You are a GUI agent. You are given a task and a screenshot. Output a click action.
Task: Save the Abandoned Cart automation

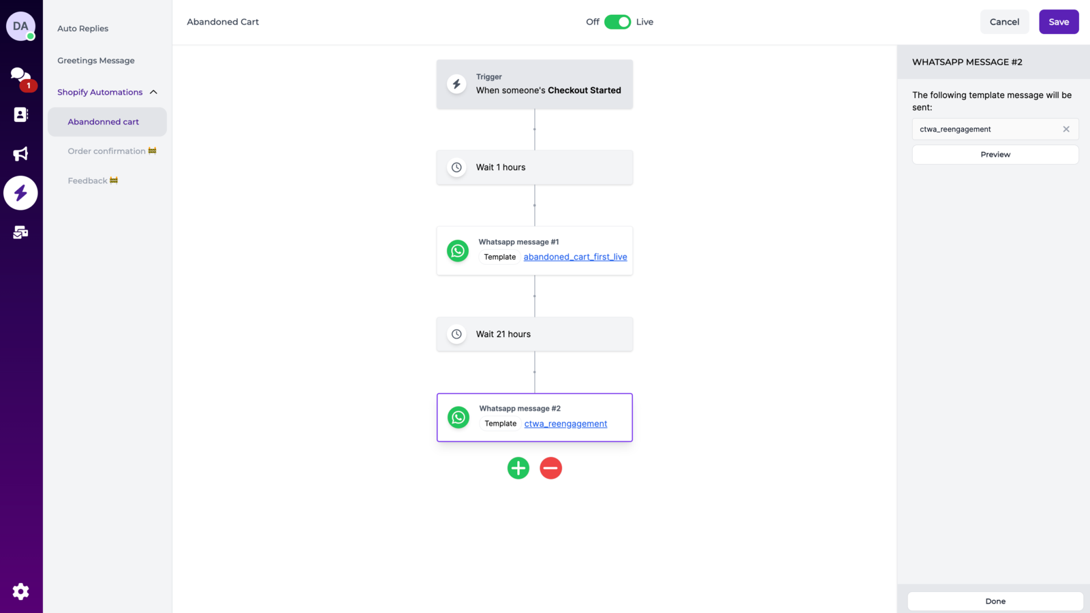point(1059,22)
